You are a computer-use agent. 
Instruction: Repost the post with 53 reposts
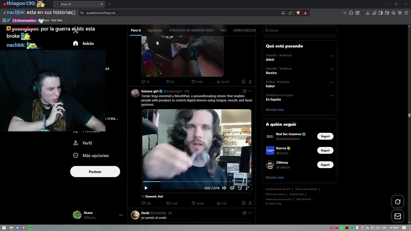click(170, 81)
